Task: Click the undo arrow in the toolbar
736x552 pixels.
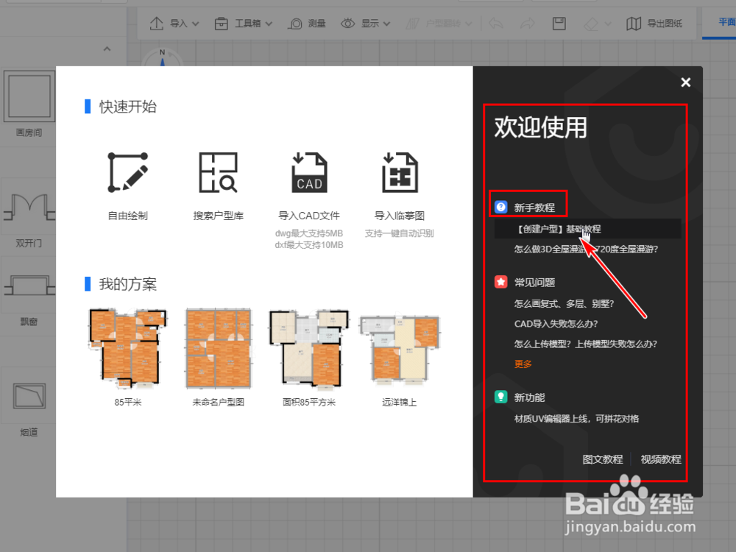Action: click(496, 23)
